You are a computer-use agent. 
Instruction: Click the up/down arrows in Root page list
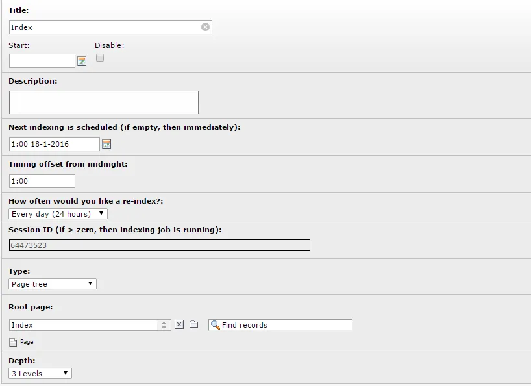click(x=164, y=325)
